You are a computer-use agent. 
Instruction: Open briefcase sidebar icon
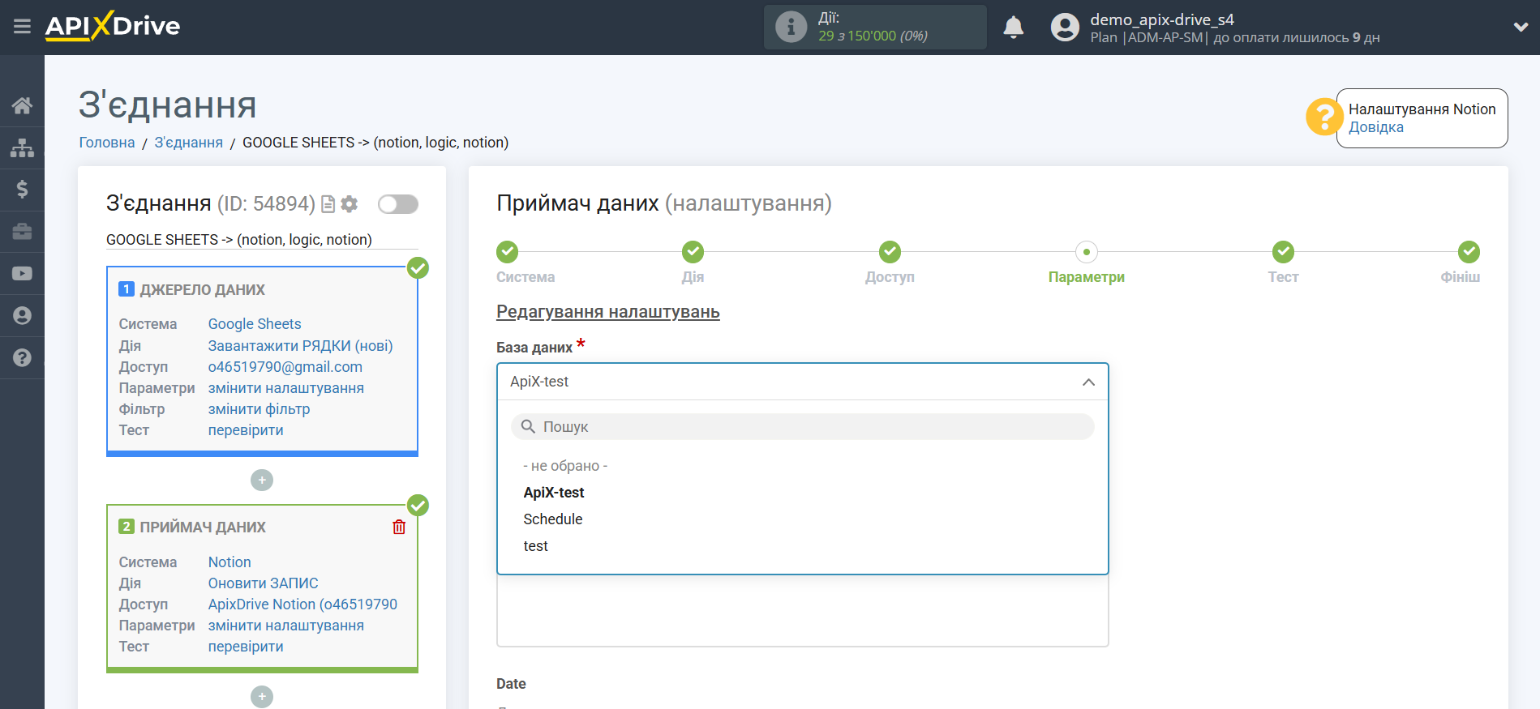(x=22, y=232)
